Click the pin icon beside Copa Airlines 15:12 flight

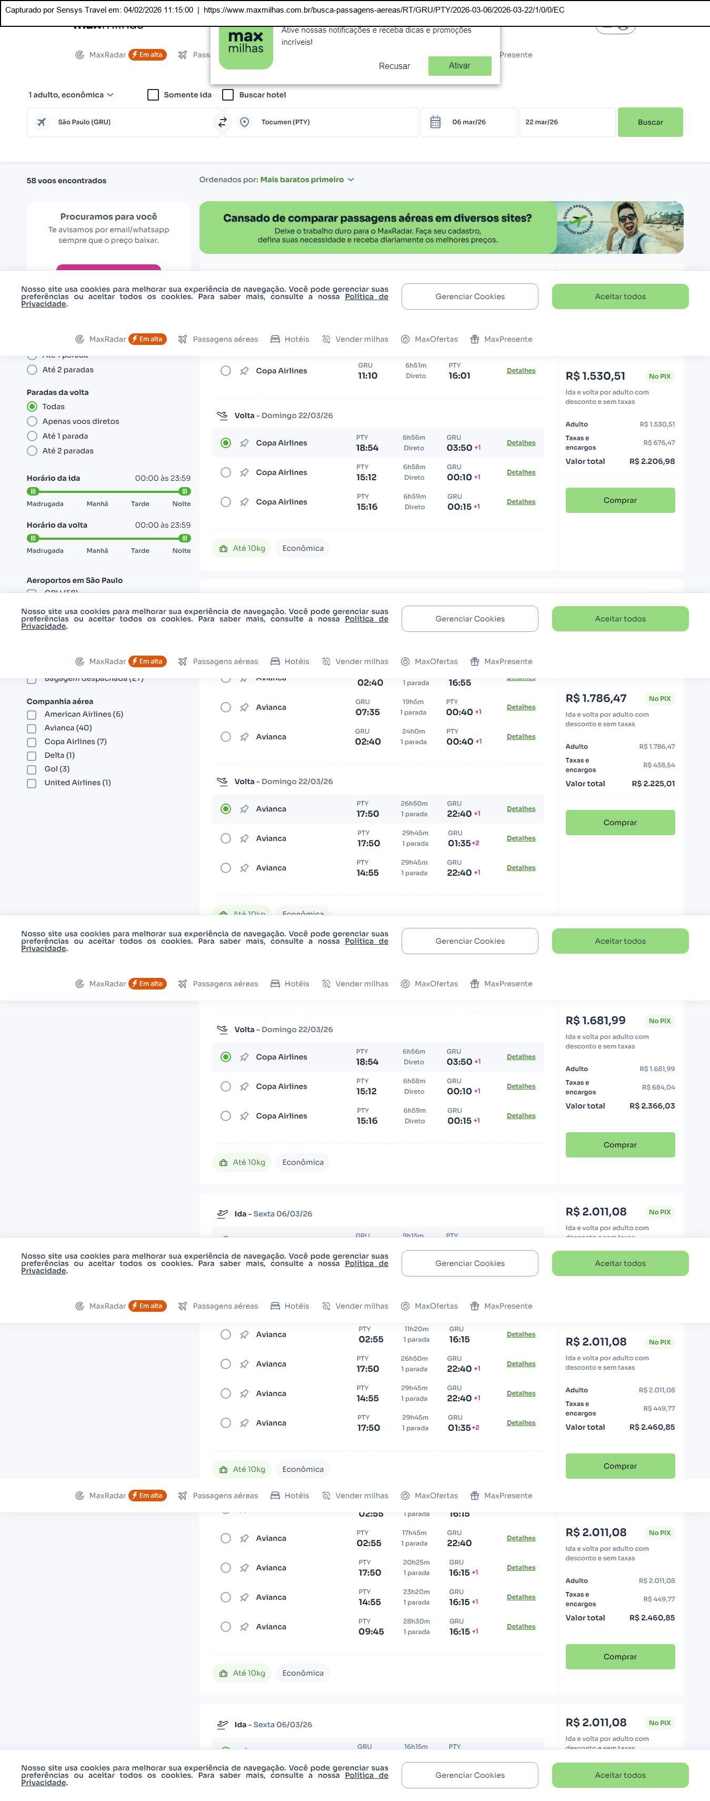[245, 472]
